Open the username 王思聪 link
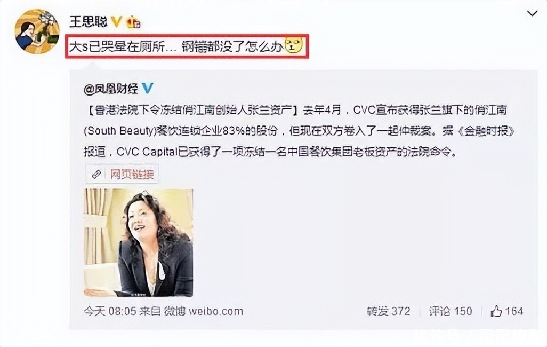This screenshot has height=347, width=547. [89, 22]
